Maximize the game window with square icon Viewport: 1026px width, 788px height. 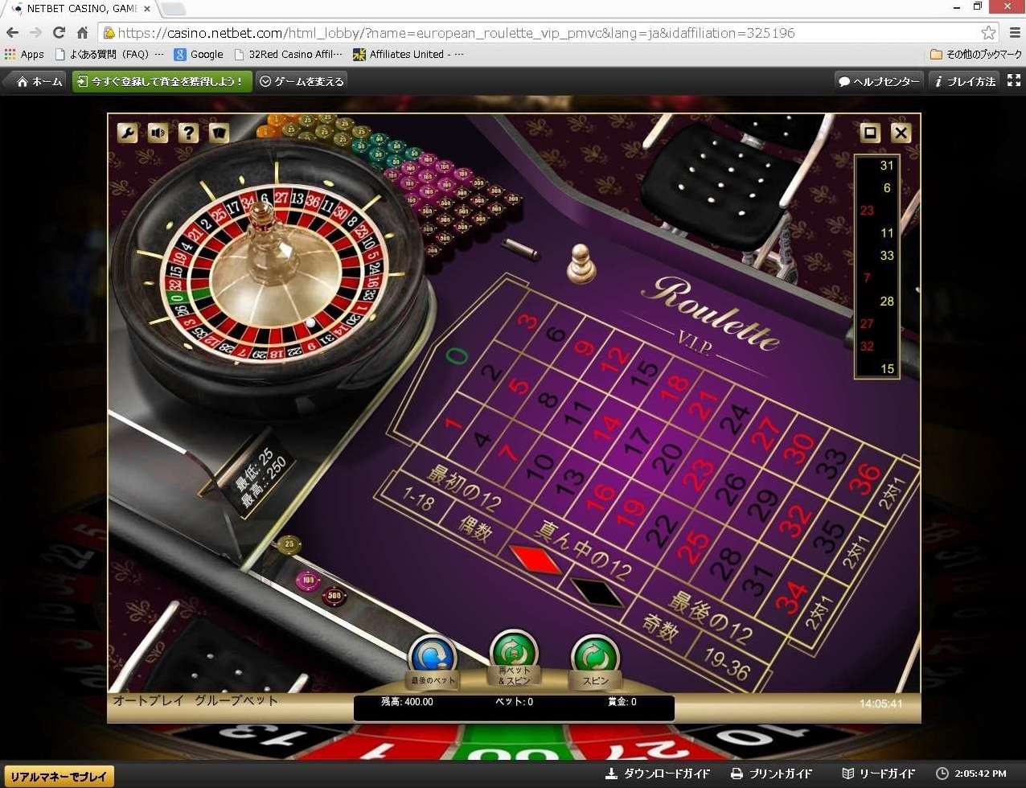click(870, 133)
